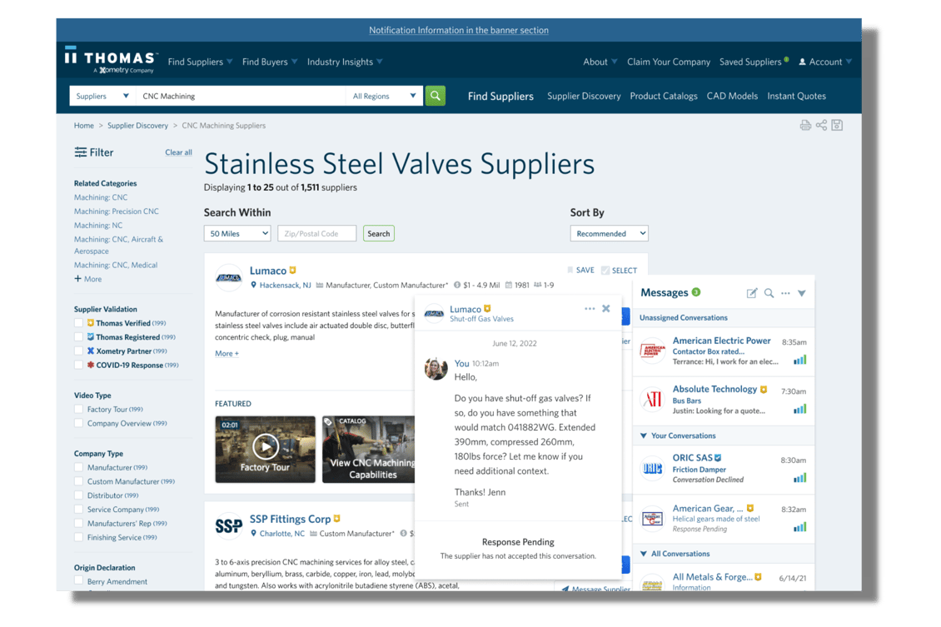The image size is (941, 627).
Task: Compose new message in Messages panel
Action: pos(752,293)
